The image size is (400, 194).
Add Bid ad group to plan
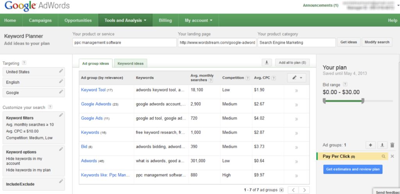coord(296,147)
